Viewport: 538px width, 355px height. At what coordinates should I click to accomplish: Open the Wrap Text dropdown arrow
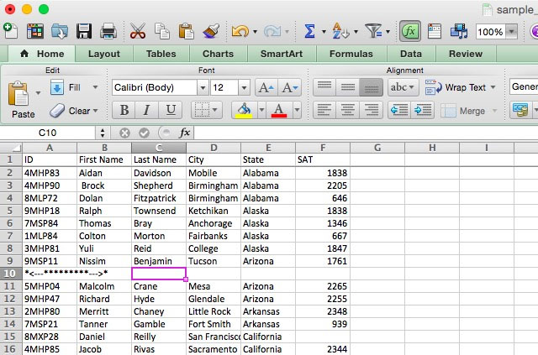tap(493, 87)
